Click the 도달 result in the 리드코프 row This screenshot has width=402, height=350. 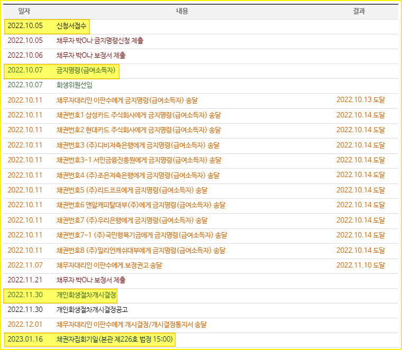(x=361, y=190)
